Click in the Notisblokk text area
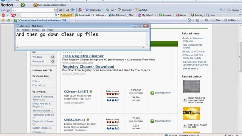Image resolution: width=242 pixels, height=136 pixels. 81,39
